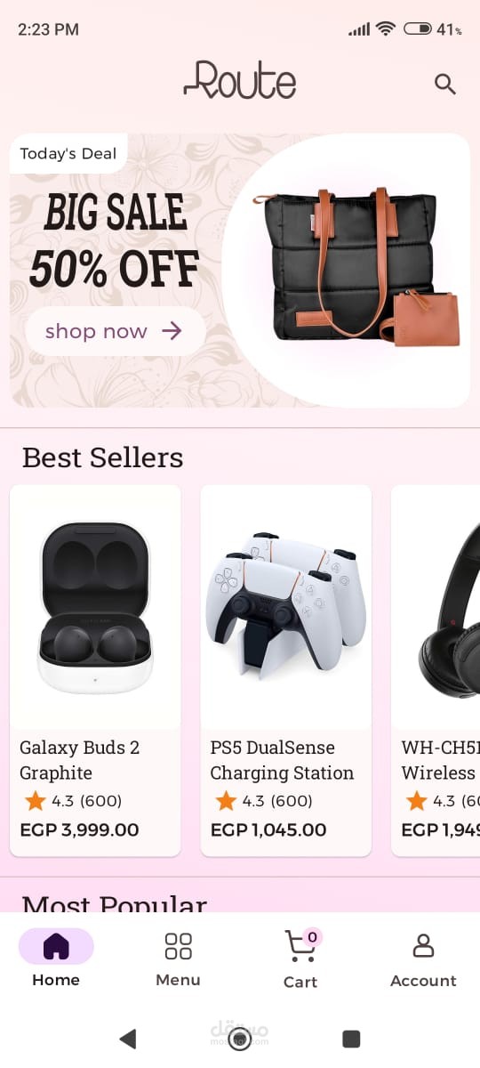Image resolution: width=480 pixels, height=1068 pixels.
Task: Tap the Home tab icon
Action: (56, 946)
